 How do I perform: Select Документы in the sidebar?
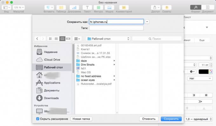coord(52,91)
